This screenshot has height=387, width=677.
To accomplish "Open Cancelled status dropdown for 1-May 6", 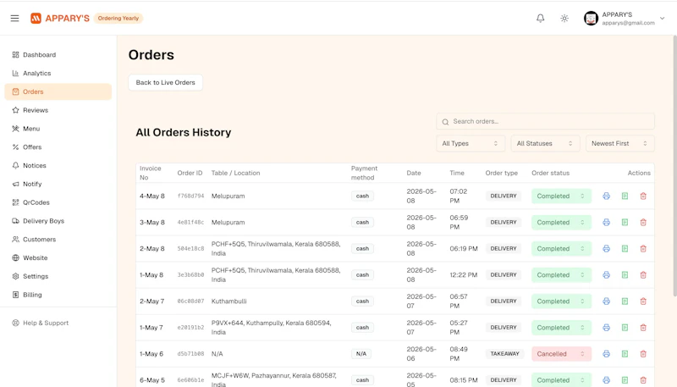I will click(561, 354).
